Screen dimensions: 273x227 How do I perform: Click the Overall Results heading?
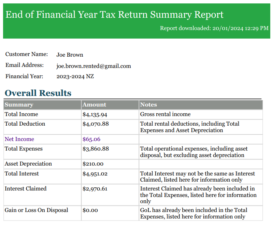[38, 93]
